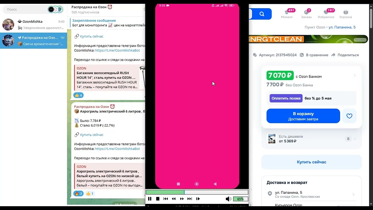Click Поделиться share button
Image resolution: width=373 pixels, height=210 pixels.
tap(345, 55)
